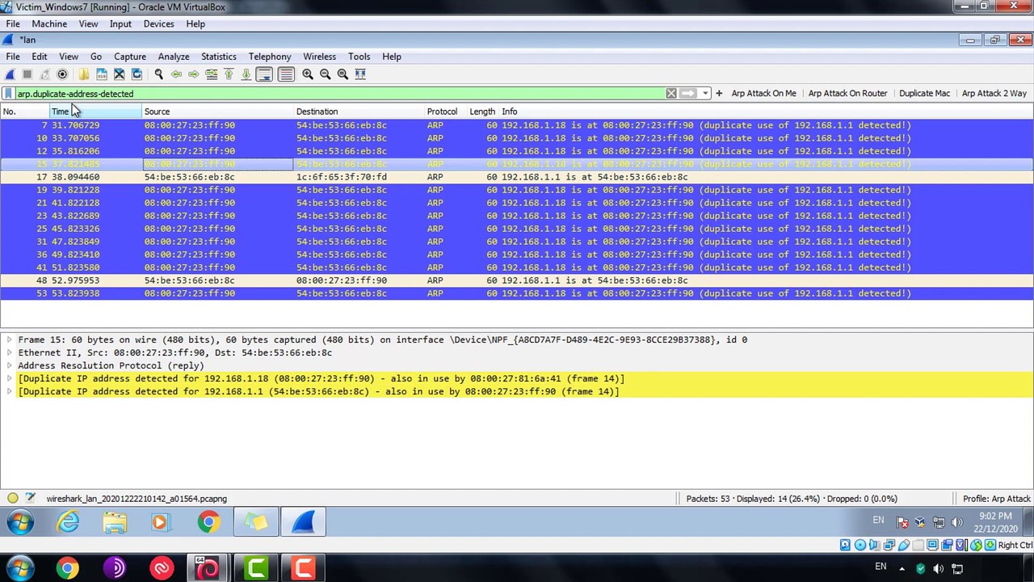Add a display filter button with plus

click(719, 94)
